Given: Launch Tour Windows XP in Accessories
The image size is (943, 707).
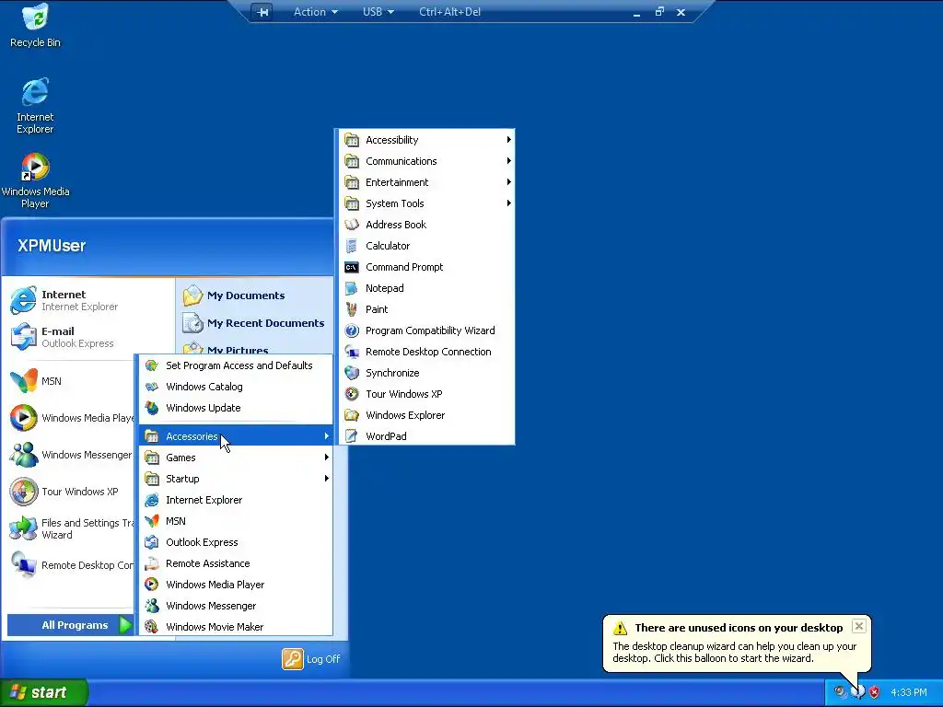Looking at the screenshot, I should point(425,394).
